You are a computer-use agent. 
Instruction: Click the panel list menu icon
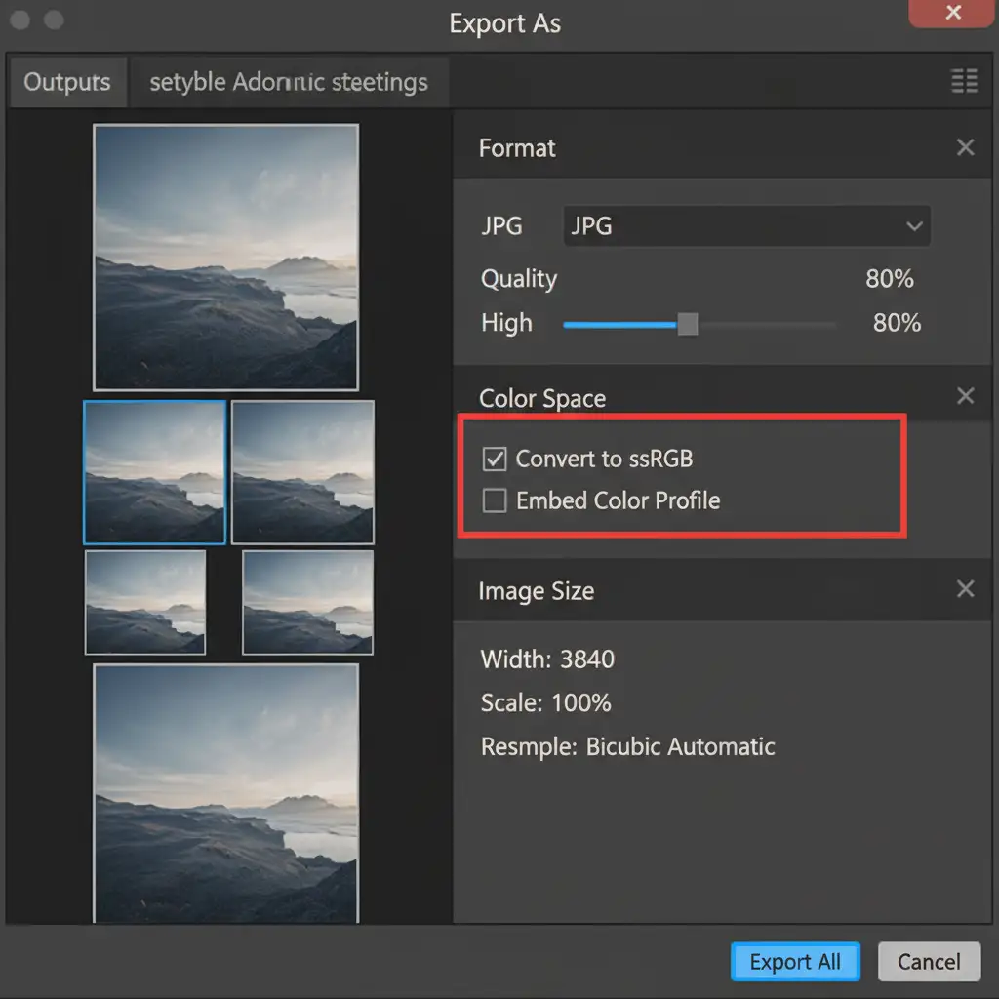tap(964, 81)
